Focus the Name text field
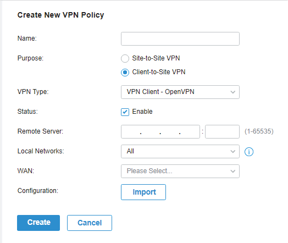This screenshot has width=288, height=243. (180, 38)
